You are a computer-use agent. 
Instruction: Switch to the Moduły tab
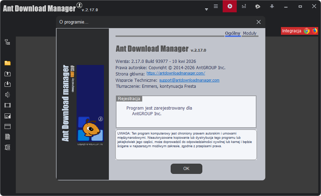250,33
